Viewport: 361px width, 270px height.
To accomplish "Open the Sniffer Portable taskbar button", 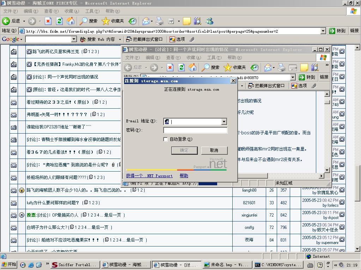I will coord(74,265).
